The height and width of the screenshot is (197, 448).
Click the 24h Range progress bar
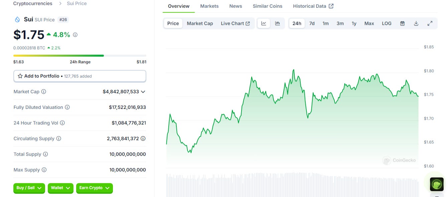[80, 56]
